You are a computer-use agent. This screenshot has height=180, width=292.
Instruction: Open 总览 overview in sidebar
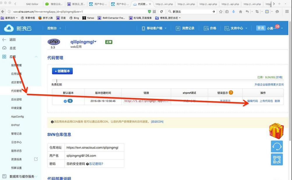click(x=13, y=48)
